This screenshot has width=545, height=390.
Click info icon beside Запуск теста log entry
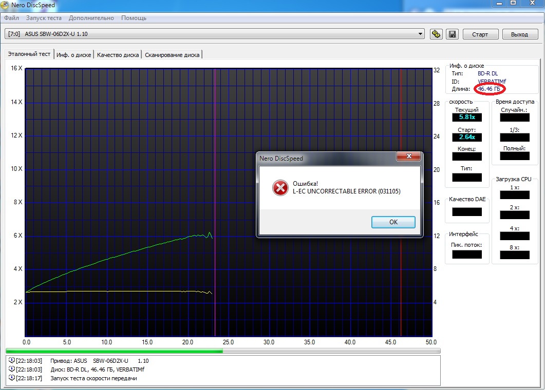click(11, 378)
